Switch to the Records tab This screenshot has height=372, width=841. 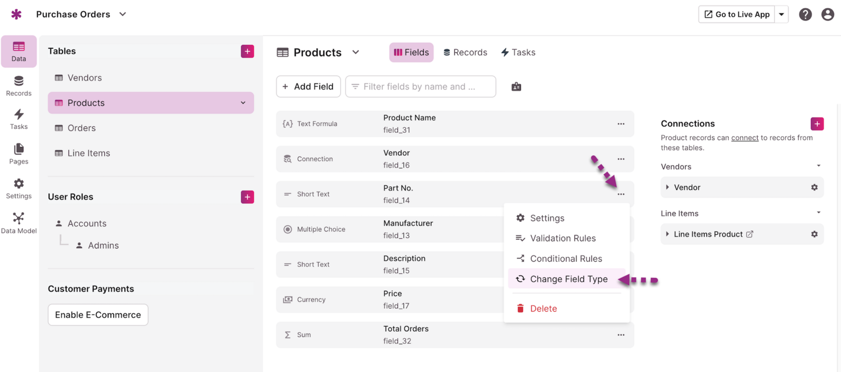(x=465, y=52)
